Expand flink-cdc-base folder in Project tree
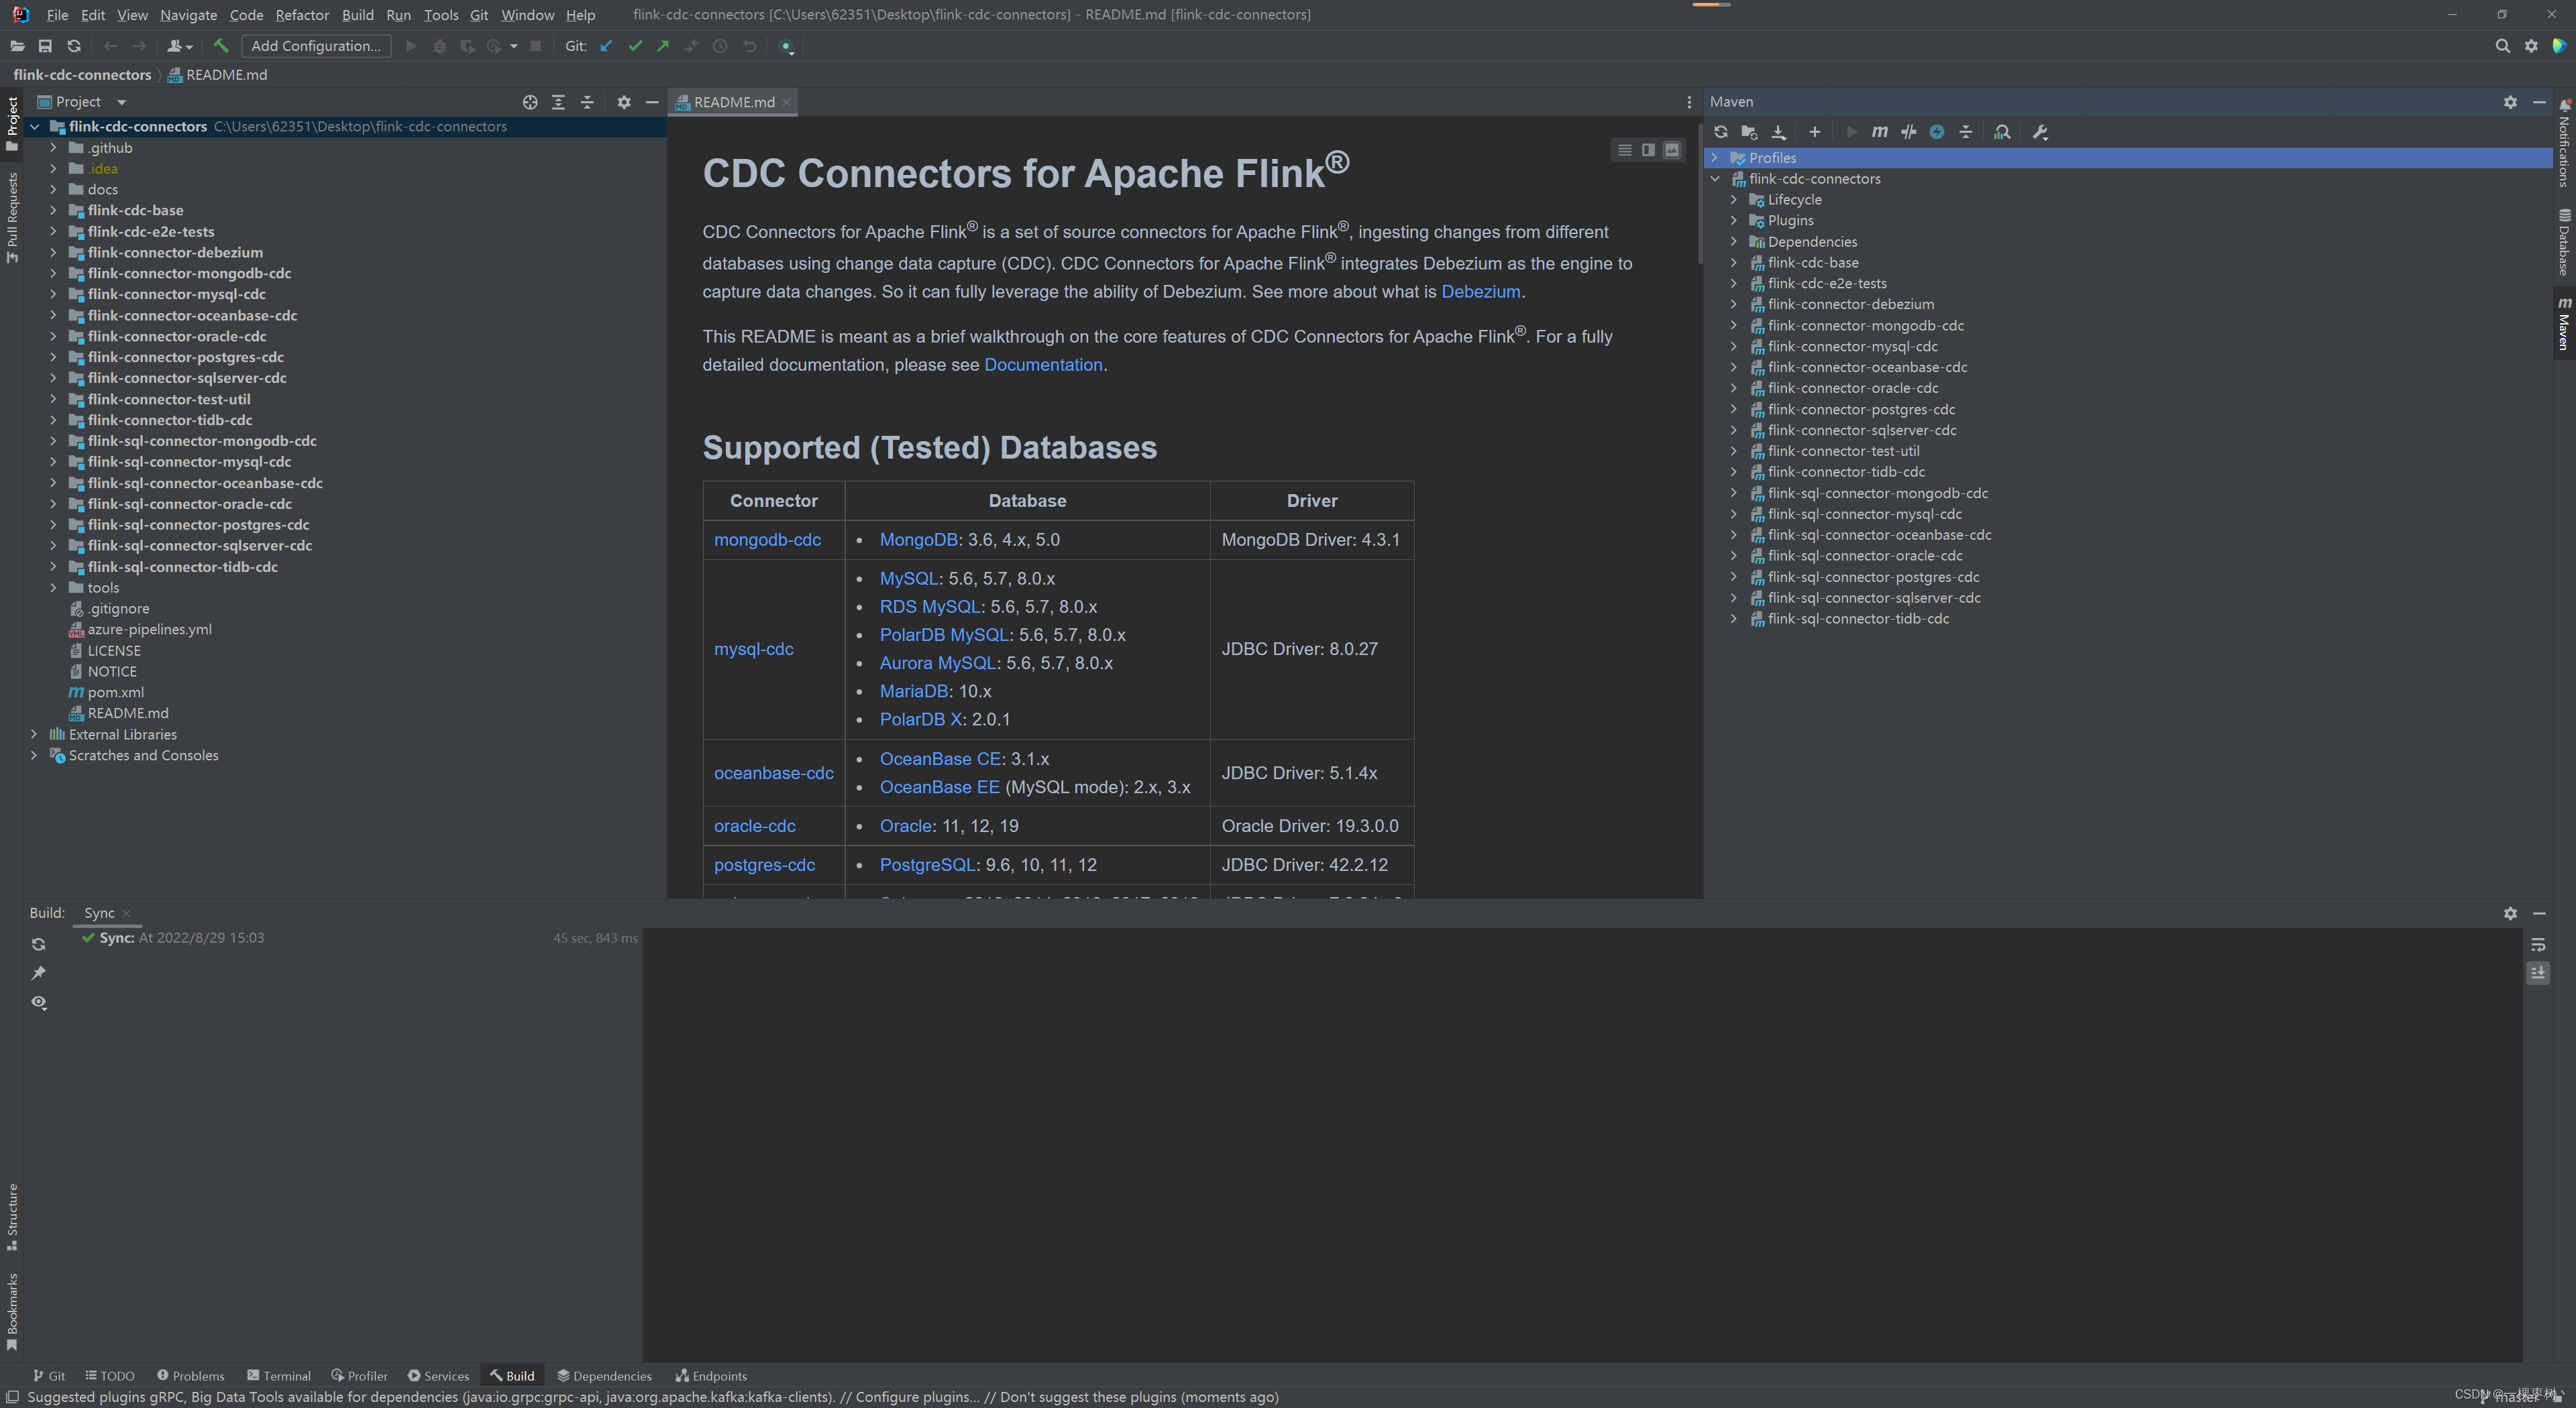The height and width of the screenshot is (1408, 2576). pos(54,211)
